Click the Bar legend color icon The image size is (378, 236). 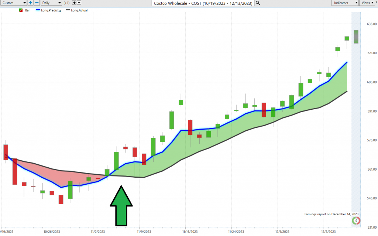pyautogui.click(x=21, y=10)
